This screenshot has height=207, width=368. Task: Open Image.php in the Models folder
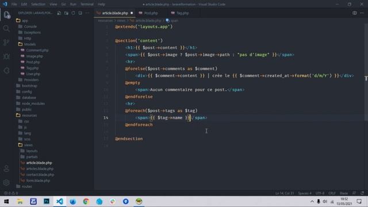[34, 56]
